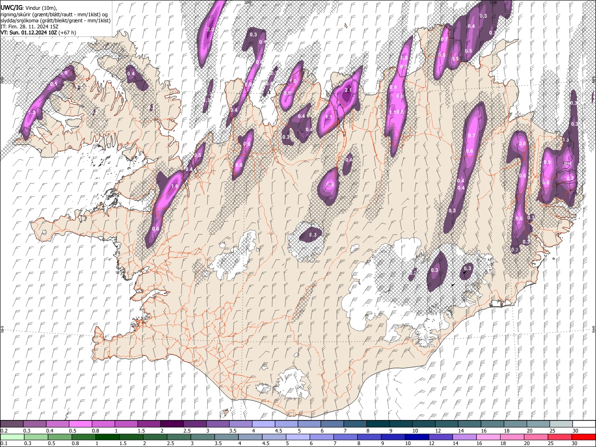Viewport: 596px width, 447px height.
Task: Pick the bottom-row legend swatch between 4 and 4.5
Action: click(250, 437)
